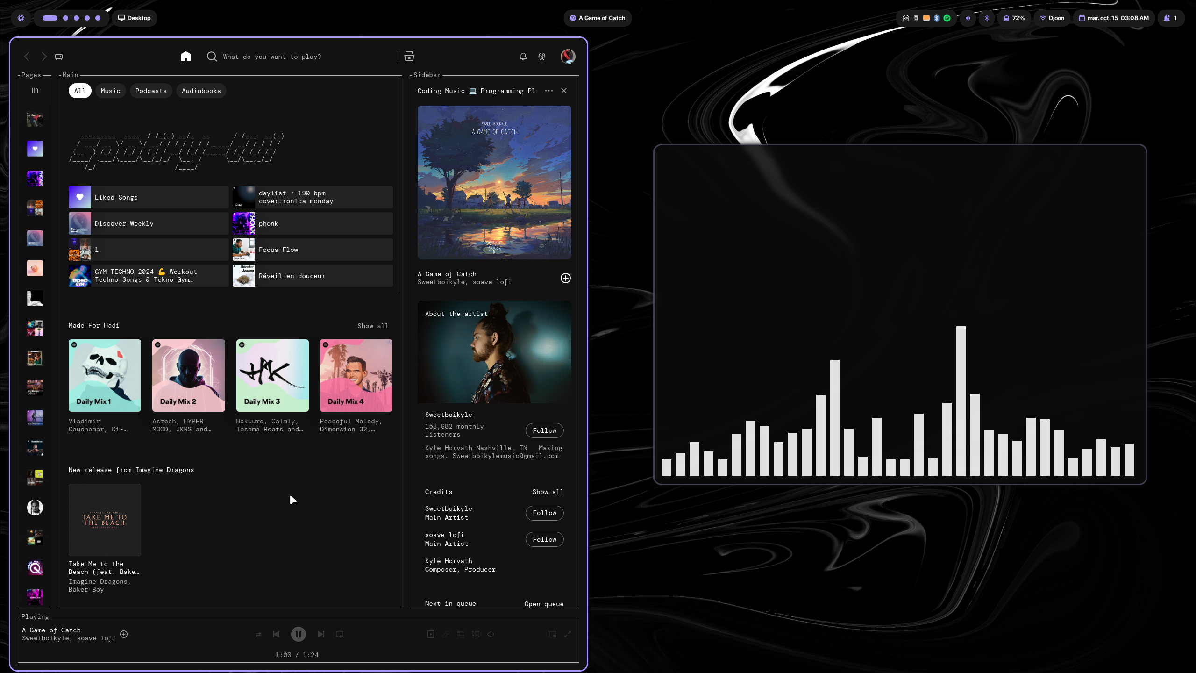Open the lyrics microphone icon
This screenshot has width=1196, height=673.
446,634
